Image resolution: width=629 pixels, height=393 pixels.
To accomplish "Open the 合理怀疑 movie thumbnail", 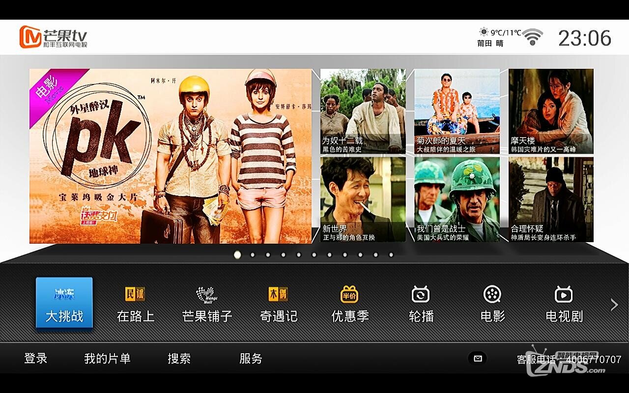I will 551,199.
